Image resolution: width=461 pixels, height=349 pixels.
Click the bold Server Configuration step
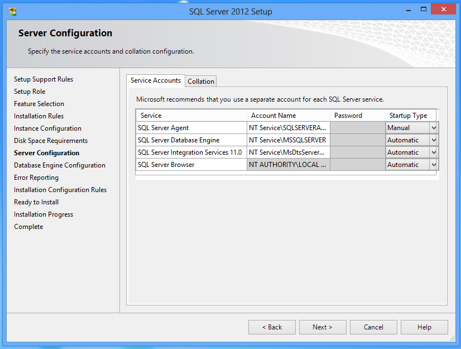47,153
